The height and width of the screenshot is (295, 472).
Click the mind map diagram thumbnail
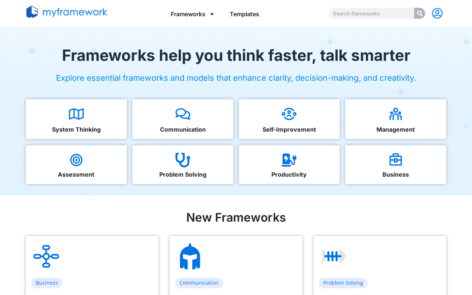(x=46, y=256)
